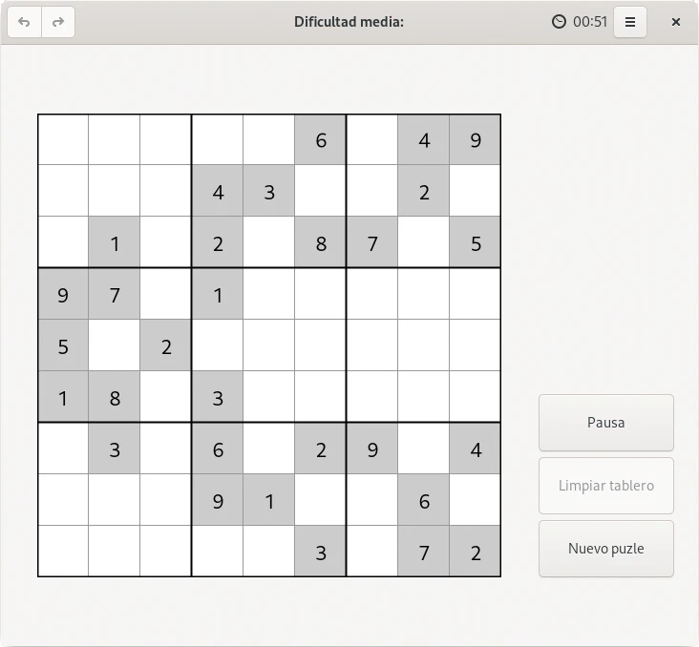Select the empty cell between 2 and 8

point(269,243)
